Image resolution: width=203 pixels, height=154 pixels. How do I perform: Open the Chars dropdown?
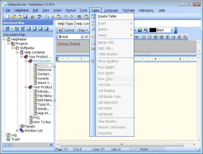pyautogui.click(x=83, y=30)
